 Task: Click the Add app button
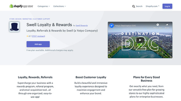38,44
